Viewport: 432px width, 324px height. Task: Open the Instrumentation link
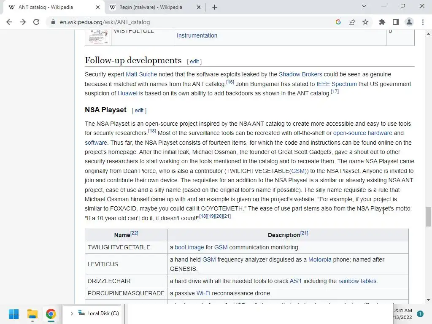tap(197, 35)
